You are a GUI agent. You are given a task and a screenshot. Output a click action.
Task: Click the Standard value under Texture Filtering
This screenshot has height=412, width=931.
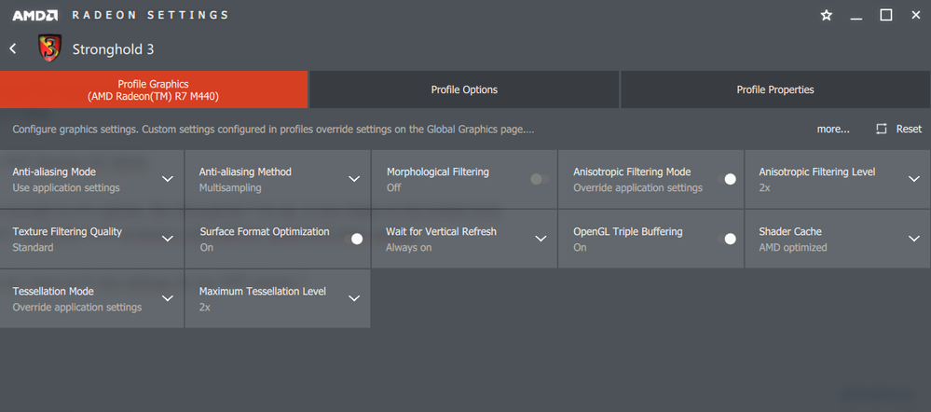pos(33,248)
